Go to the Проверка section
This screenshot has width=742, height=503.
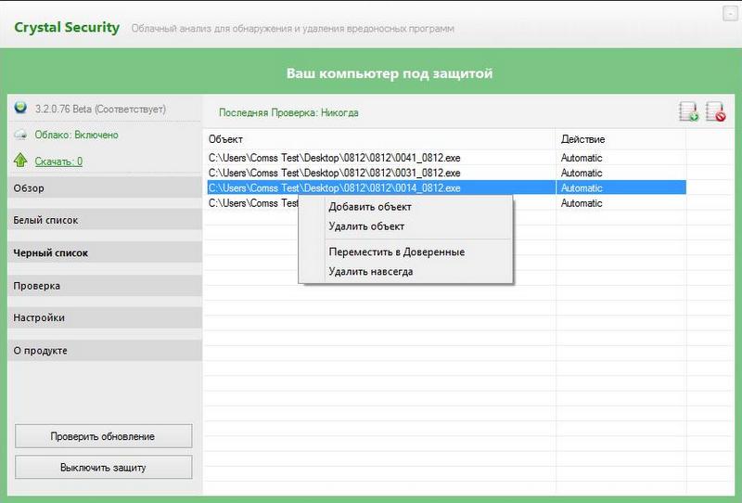[105, 286]
